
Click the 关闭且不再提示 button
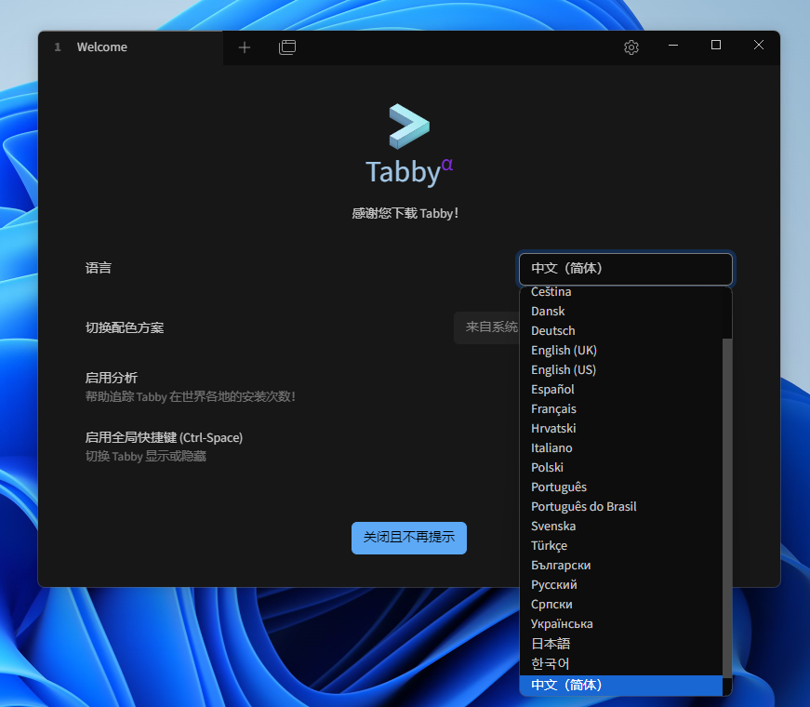click(x=409, y=538)
